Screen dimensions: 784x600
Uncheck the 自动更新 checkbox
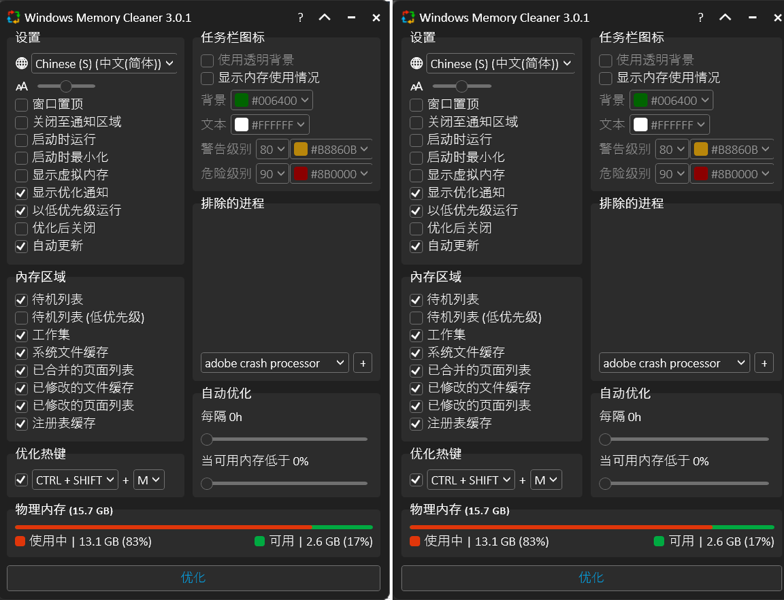(x=20, y=246)
